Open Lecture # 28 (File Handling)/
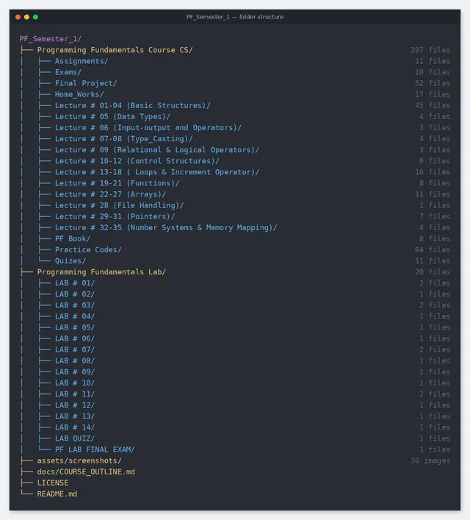Image resolution: width=470 pixels, height=520 pixels. pyautogui.click(x=119, y=205)
